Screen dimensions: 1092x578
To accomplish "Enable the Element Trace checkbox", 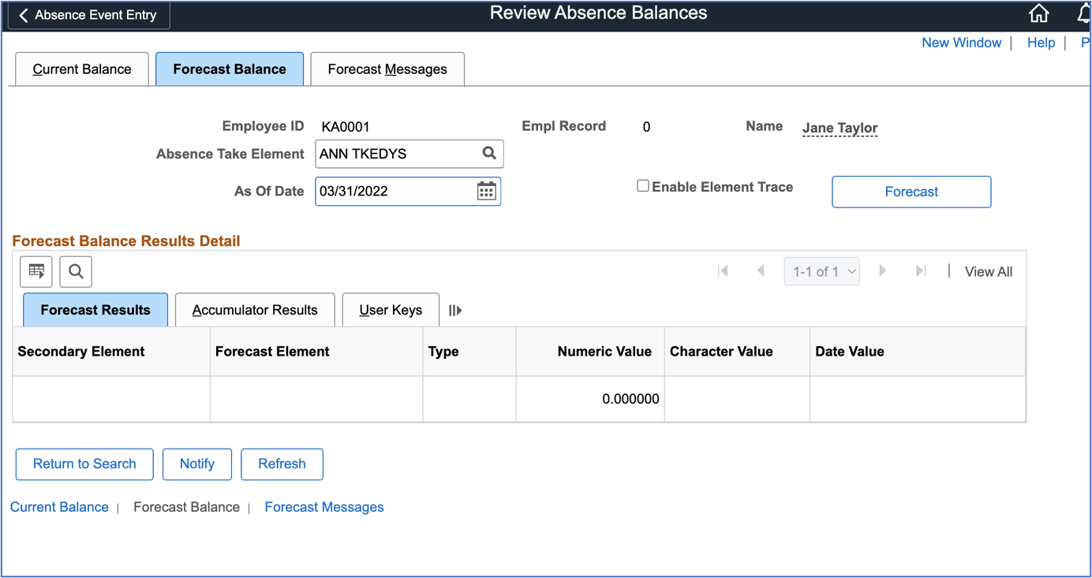I will point(643,186).
